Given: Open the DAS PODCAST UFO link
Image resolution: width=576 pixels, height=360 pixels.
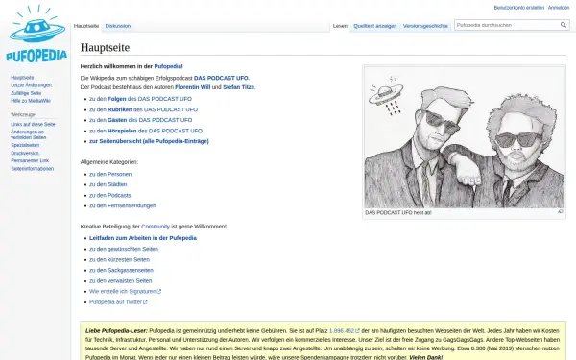Looking at the screenshot, I should click(x=221, y=78).
